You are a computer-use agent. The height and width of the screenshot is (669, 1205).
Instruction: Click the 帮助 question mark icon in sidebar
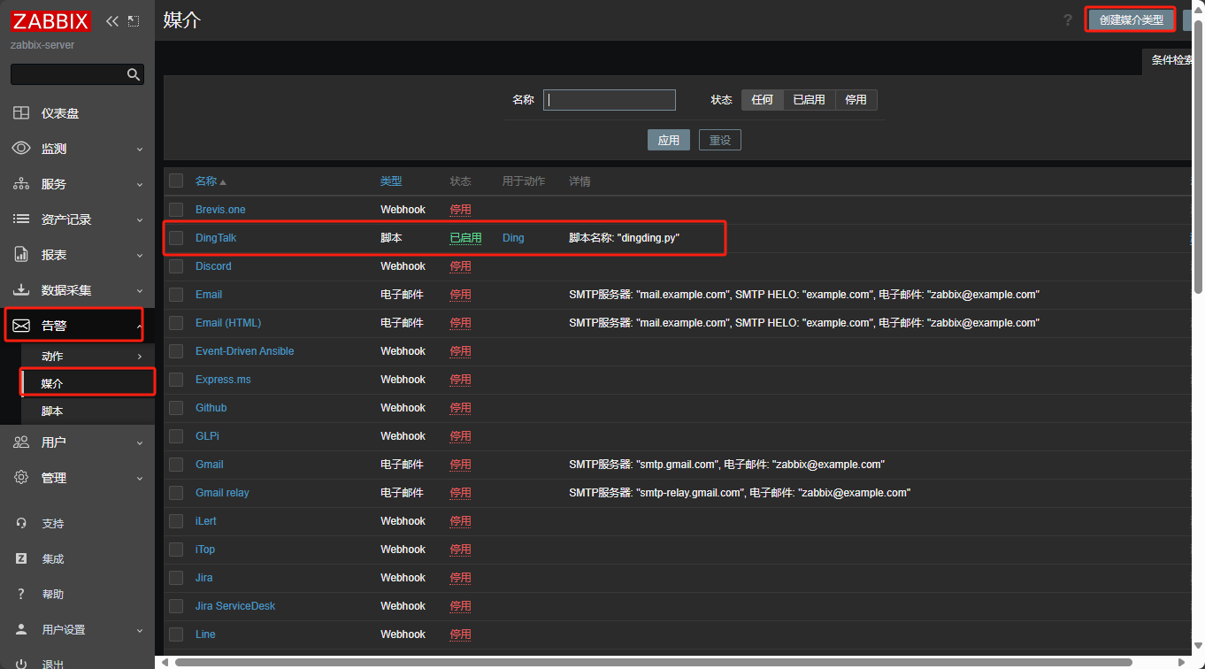[x=21, y=595]
